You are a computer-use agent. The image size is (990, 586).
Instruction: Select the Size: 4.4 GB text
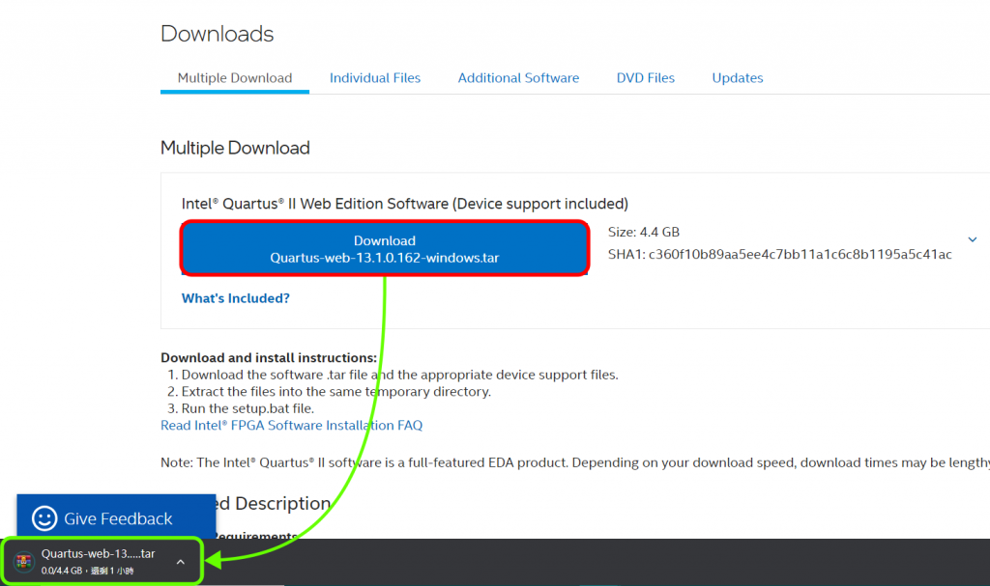[x=643, y=232]
